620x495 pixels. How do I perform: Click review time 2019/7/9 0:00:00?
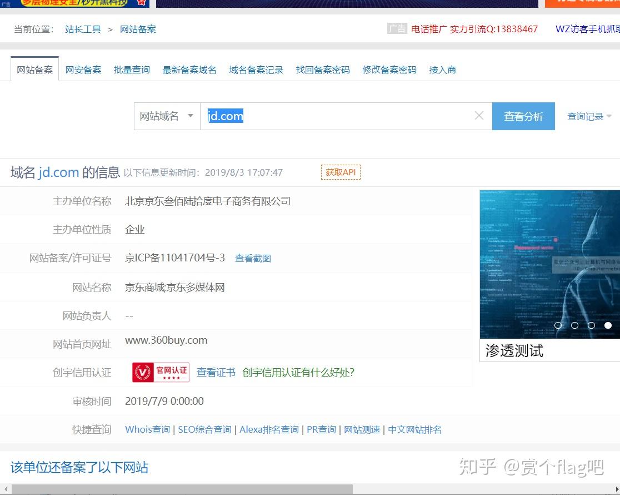click(x=164, y=401)
